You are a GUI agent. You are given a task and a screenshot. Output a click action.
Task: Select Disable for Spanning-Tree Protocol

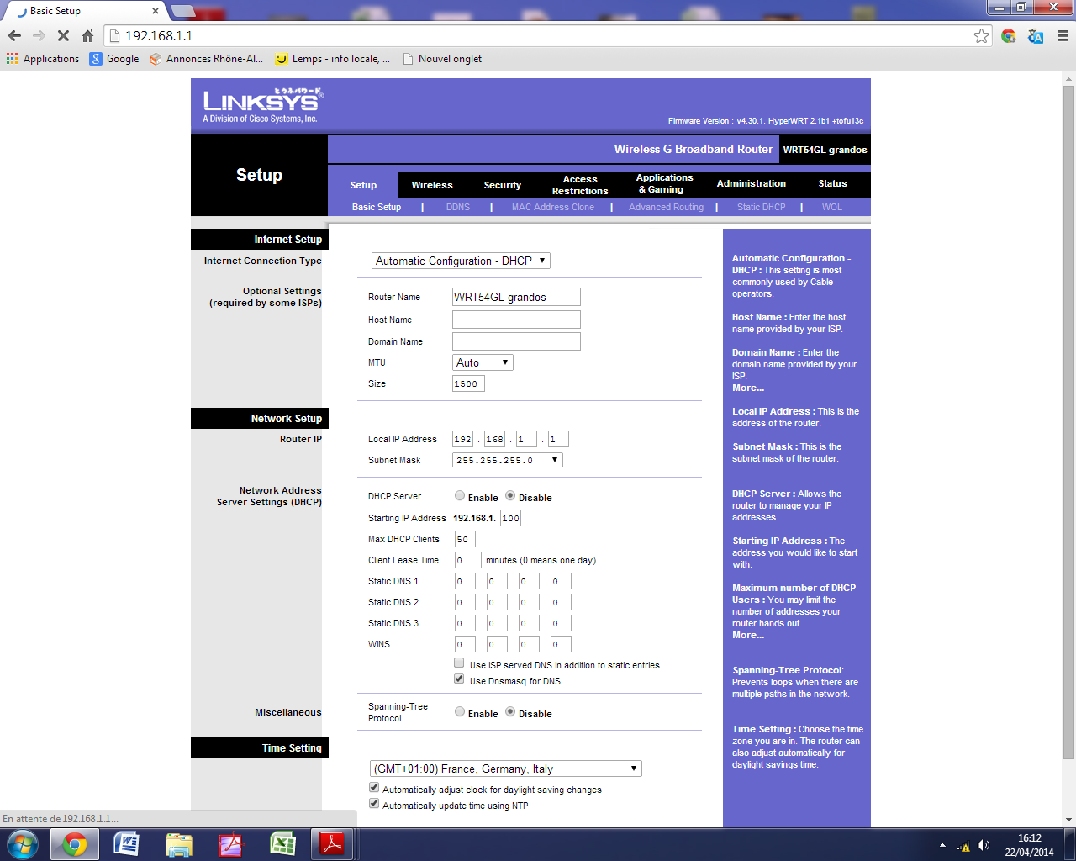pos(510,712)
